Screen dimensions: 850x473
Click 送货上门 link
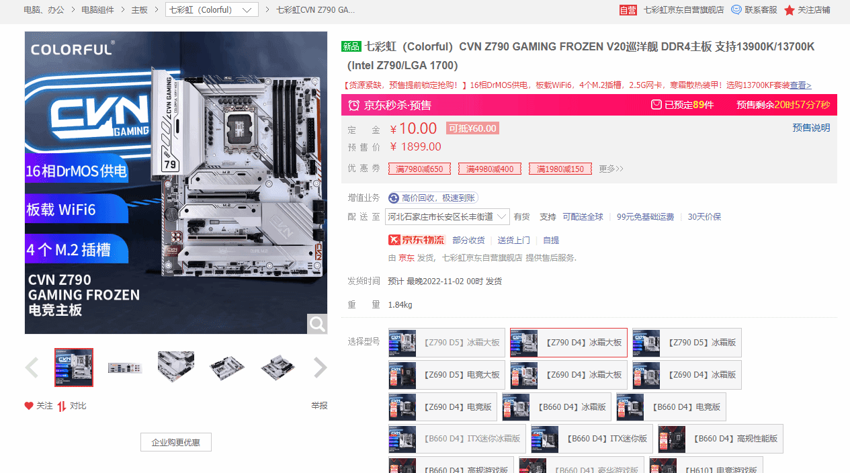(513, 240)
